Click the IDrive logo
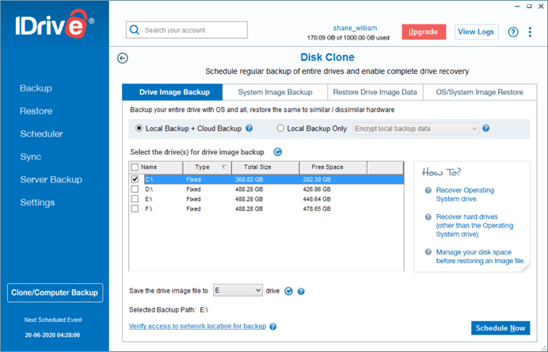The image size is (548, 352). coord(55,24)
